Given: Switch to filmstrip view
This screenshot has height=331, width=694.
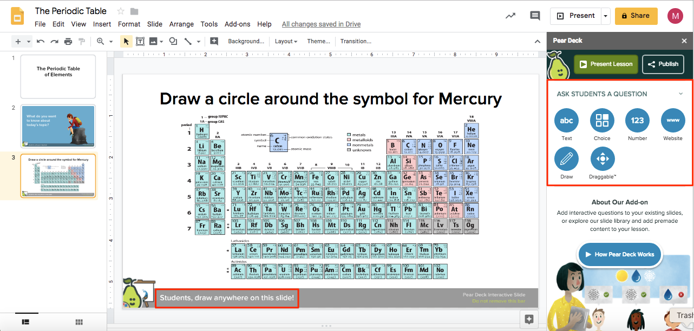Looking at the screenshot, I should tap(25, 322).
